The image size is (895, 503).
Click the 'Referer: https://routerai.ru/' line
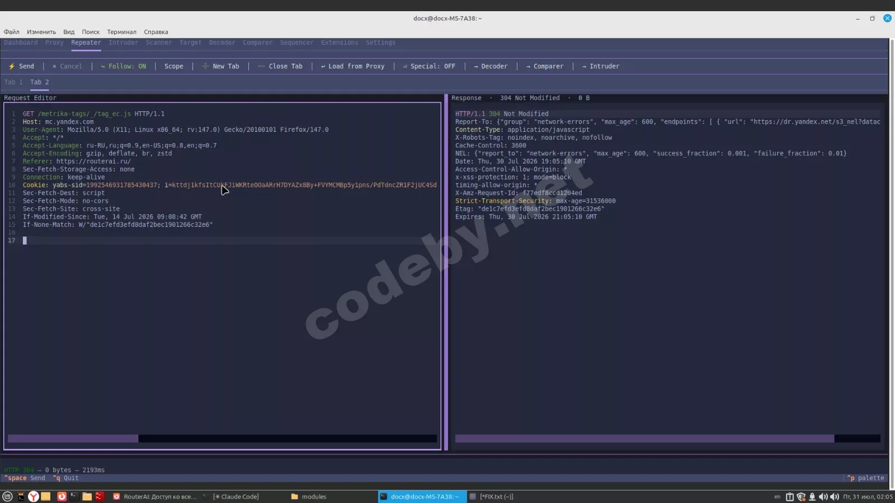[77, 161]
